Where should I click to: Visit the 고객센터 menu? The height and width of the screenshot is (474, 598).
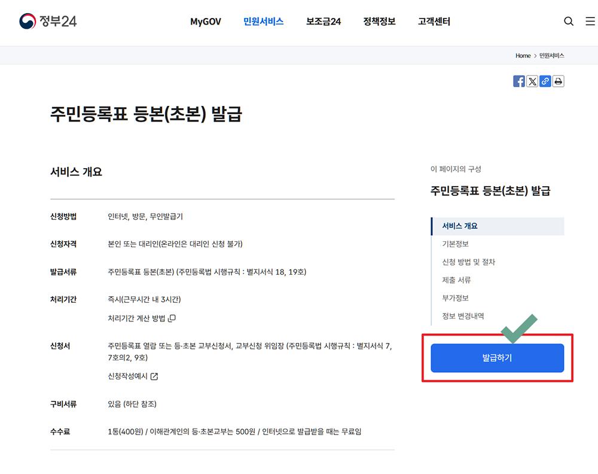pyautogui.click(x=434, y=22)
